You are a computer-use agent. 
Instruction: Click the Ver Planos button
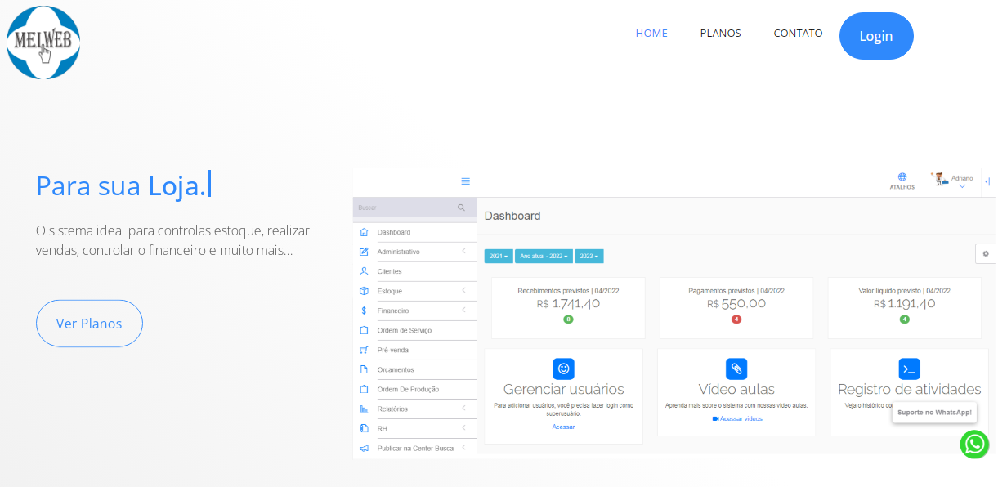pyautogui.click(x=89, y=324)
